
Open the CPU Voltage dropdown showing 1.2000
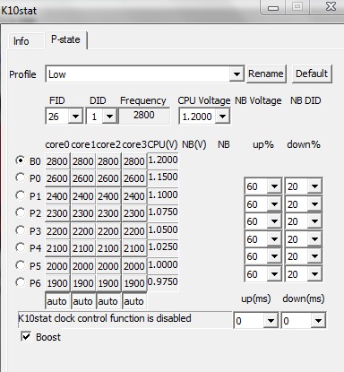[x=204, y=117]
